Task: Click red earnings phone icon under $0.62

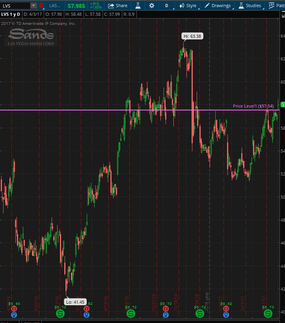Action: pyautogui.click(x=226, y=308)
